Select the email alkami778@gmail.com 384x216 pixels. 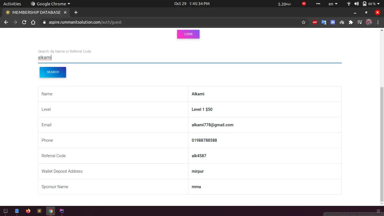pyautogui.click(x=213, y=125)
